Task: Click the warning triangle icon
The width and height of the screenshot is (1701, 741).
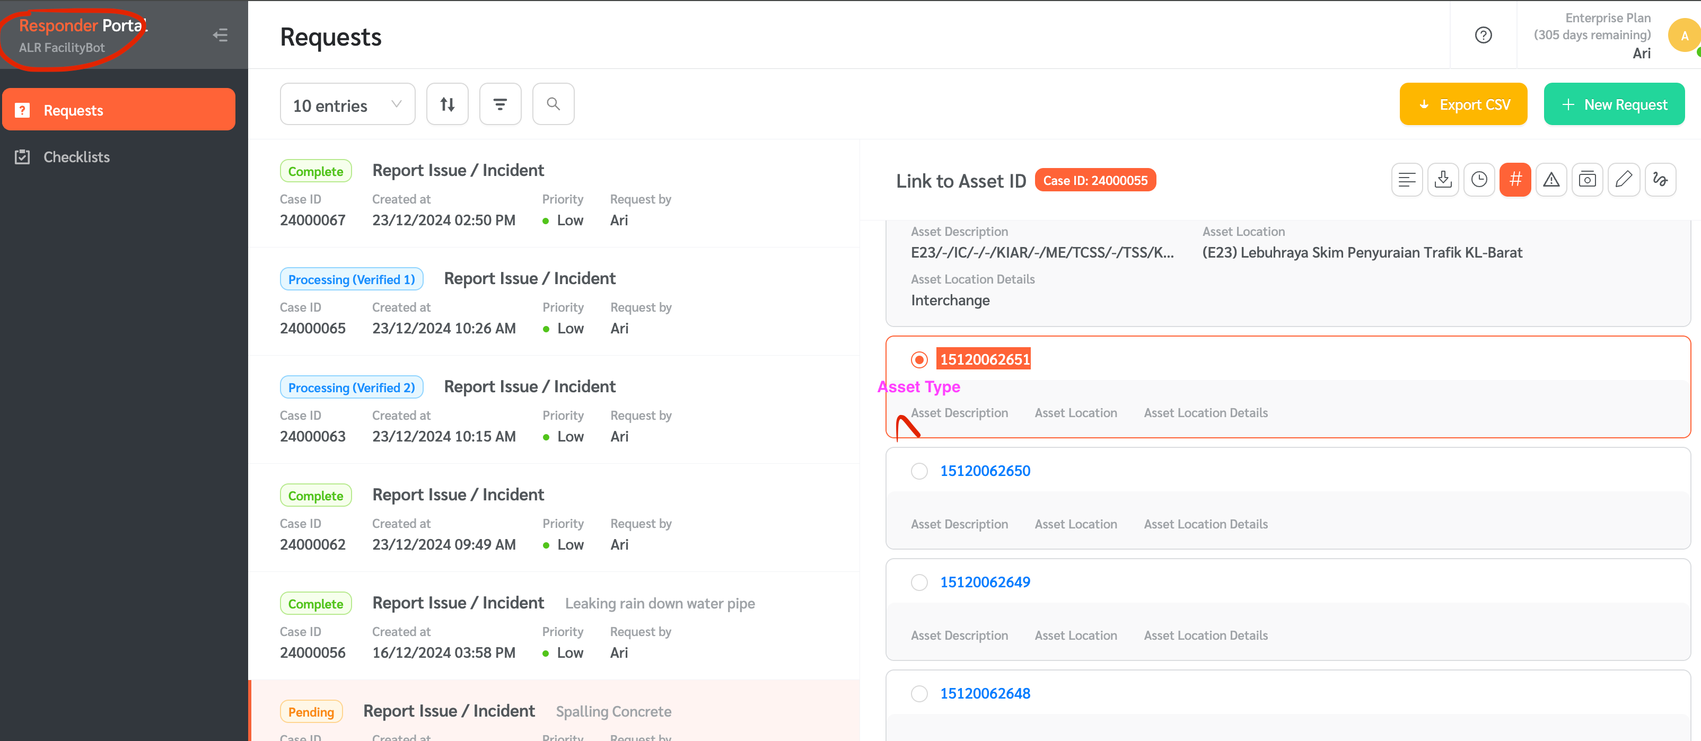Action: (x=1551, y=180)
